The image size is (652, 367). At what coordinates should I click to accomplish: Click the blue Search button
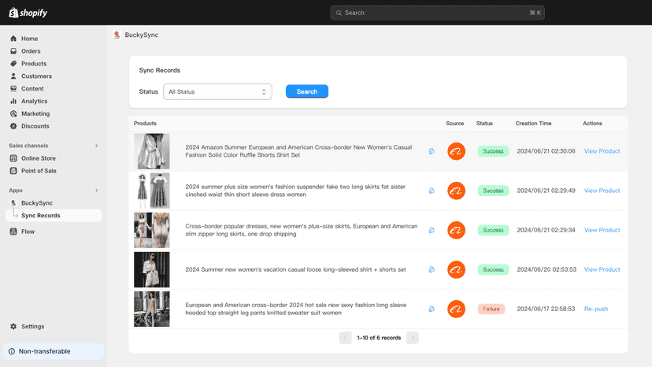tap(307, 91)
